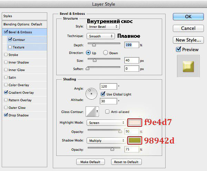Select the Styles panel entry

click(24, 16)
